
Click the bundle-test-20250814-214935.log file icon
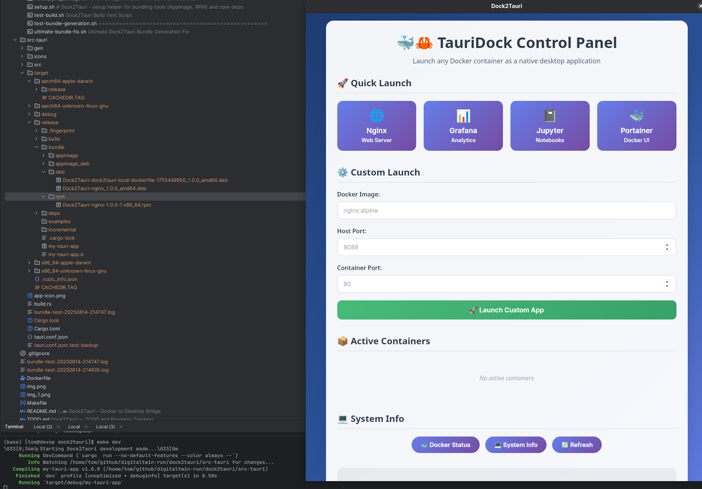coord(23,370)
